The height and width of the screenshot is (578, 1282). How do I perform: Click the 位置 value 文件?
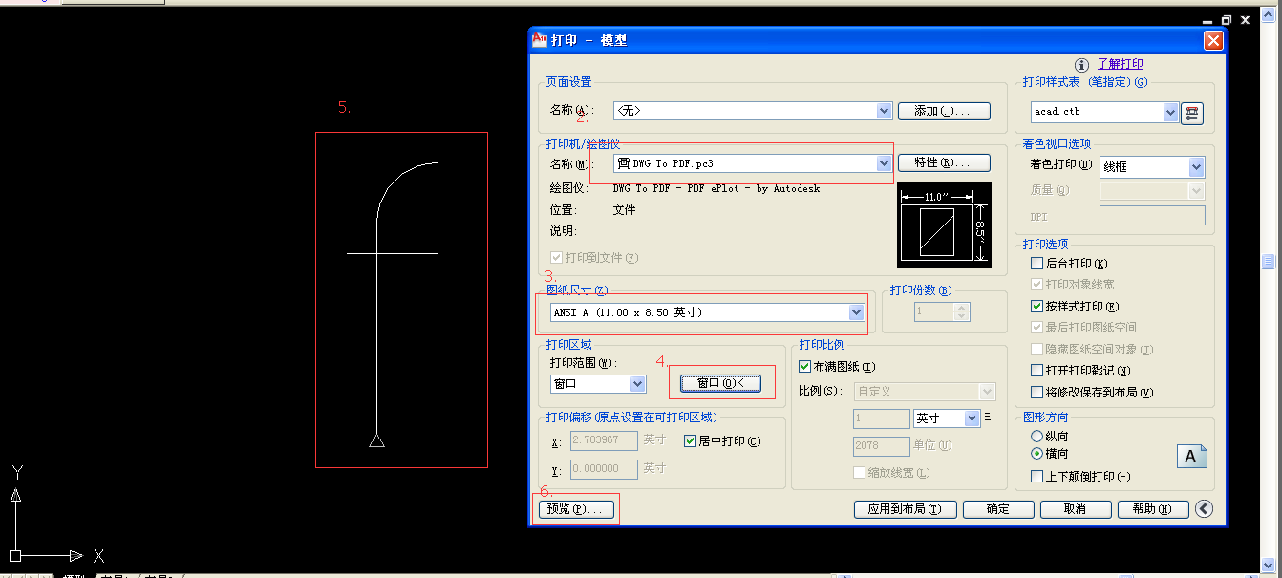[x=624, y=210]
